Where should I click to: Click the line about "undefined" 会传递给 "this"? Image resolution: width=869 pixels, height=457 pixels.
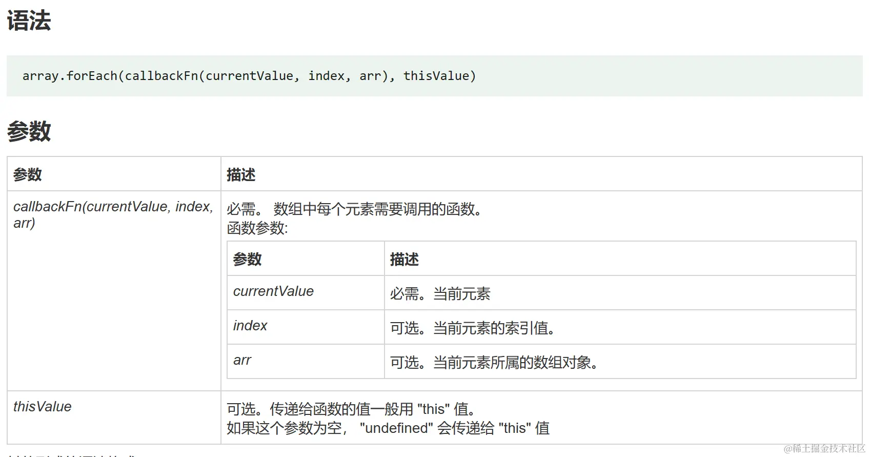pos(388,428)
